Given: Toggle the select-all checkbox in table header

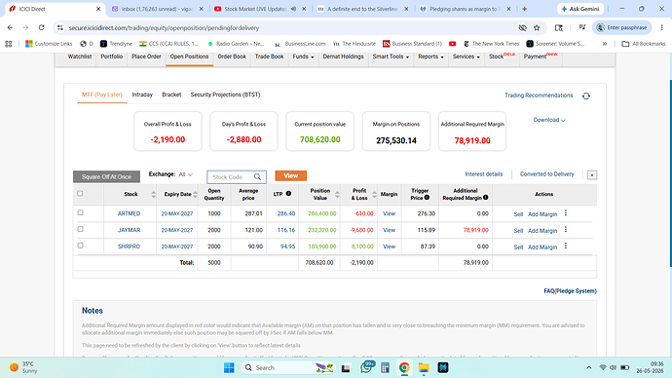Looking at the screenshot, I should (80, 194).
